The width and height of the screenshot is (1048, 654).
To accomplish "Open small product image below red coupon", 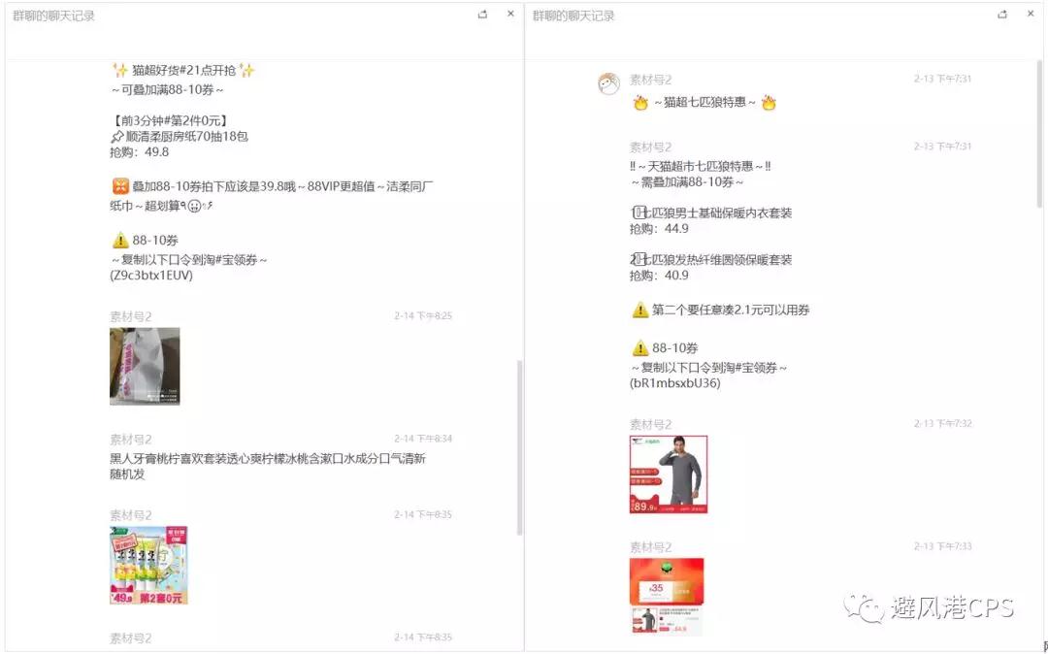I will point(667,620).
